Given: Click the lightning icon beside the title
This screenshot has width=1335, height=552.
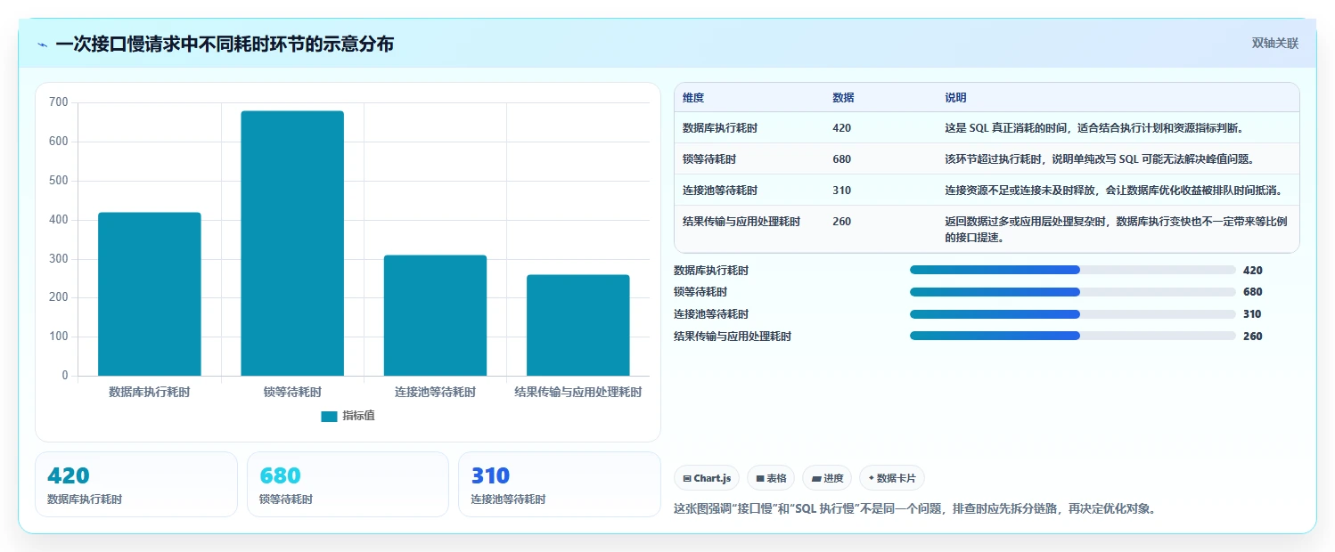Looking at the screenshot, I should [42, 45].
